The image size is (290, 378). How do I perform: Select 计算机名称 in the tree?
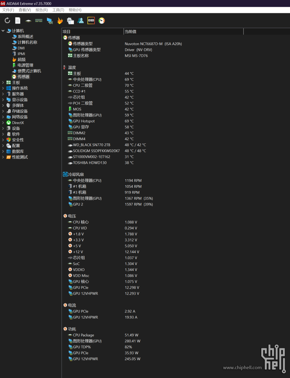tap(27, 42)
